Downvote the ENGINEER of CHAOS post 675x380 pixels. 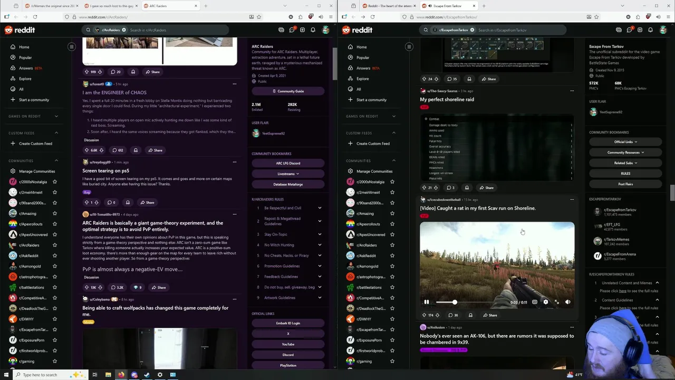pyautogui.click(x=101, y=150)
